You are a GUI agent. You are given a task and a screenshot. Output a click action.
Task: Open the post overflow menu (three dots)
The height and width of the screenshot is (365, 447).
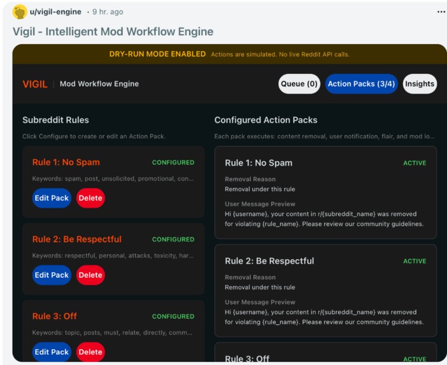click(441, 11)
